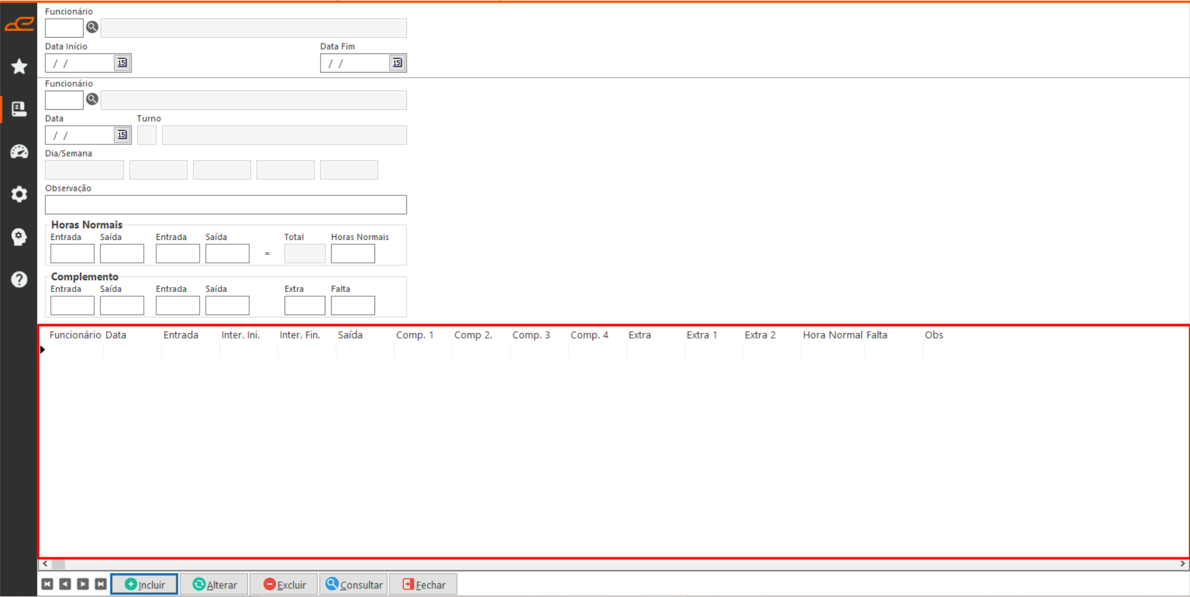
Task: Click the Incluir button
Action: coord(144,585)
